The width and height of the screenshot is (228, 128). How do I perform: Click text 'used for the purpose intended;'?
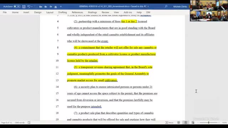point(84,107)
